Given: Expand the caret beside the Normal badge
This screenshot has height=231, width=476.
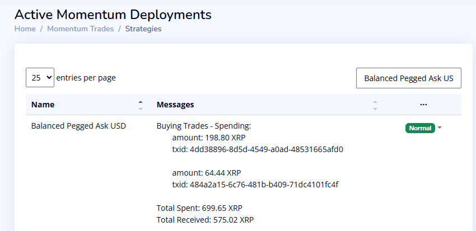Looking at the screenshot, I should click(x=440, y=128).
